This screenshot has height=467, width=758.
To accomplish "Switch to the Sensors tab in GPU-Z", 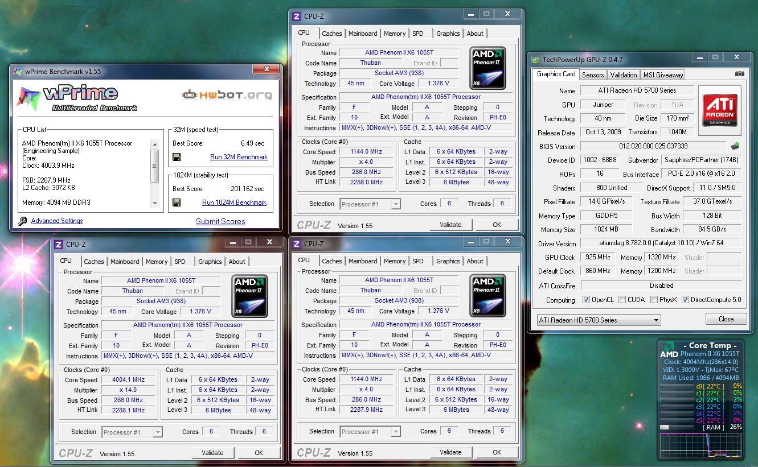I will pyautogui.click(x=593, y=75).
